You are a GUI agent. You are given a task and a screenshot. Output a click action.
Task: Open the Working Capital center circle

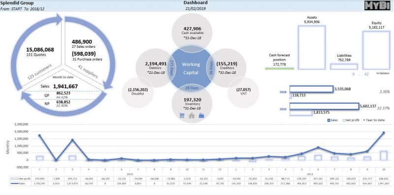(x=191, y=68)
